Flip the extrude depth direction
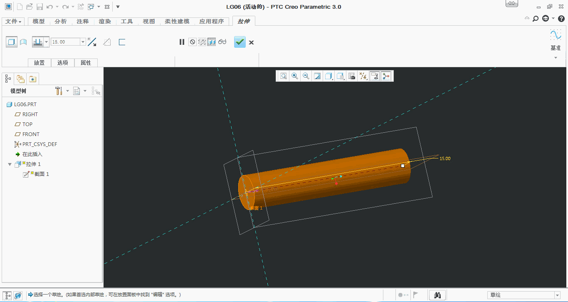The height and width of the screenshot is (302, 568). pyautogui.click(x=92, y=42)
